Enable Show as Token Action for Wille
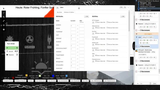The width and height of the screenshot is (160, 90). pos(107,55)
